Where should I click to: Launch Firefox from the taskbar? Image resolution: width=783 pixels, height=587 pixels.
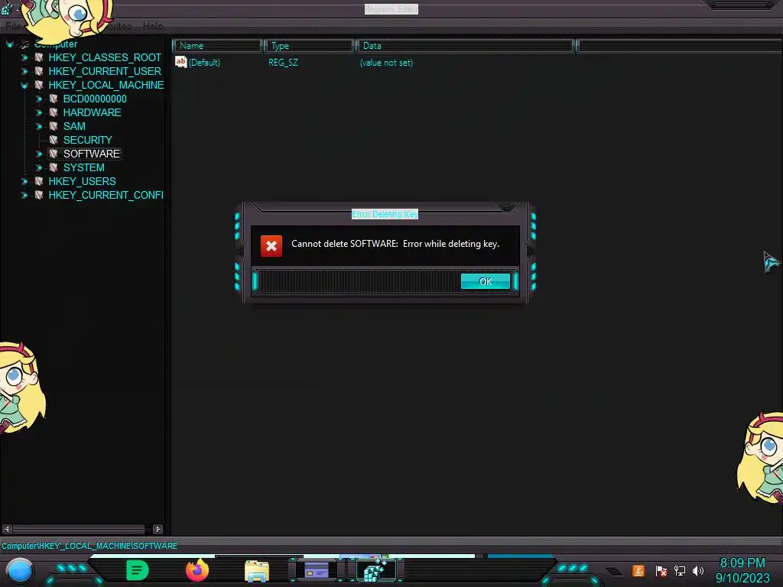coord(197,570)
